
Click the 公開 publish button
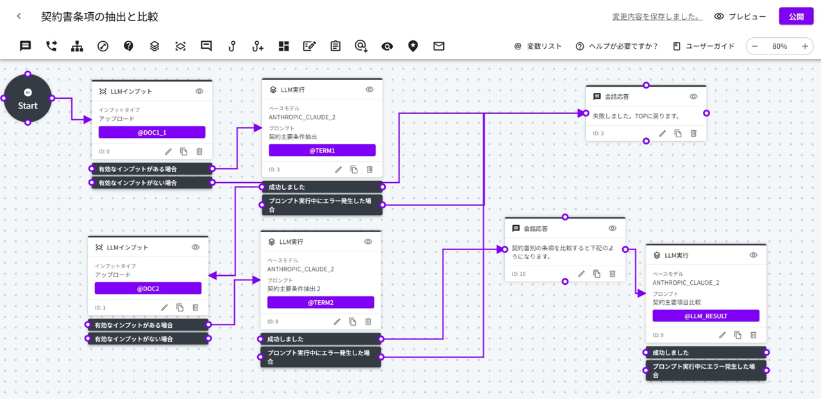(x=796, y=17)
